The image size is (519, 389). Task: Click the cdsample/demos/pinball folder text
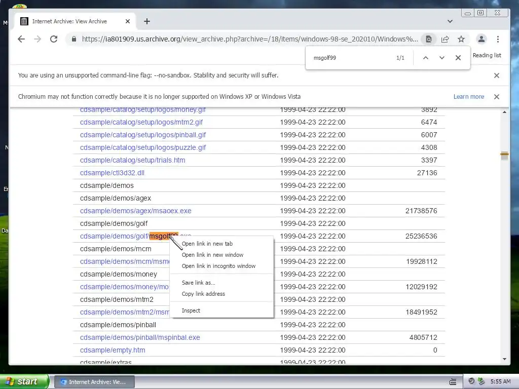(x=118, y=325)
